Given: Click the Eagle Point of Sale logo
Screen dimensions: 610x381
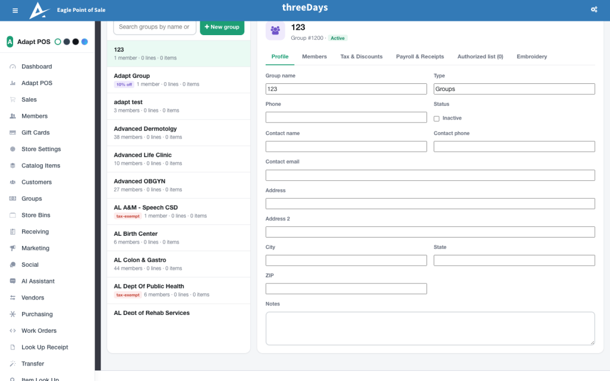Looking at the screenshot, I should (39, 10).
